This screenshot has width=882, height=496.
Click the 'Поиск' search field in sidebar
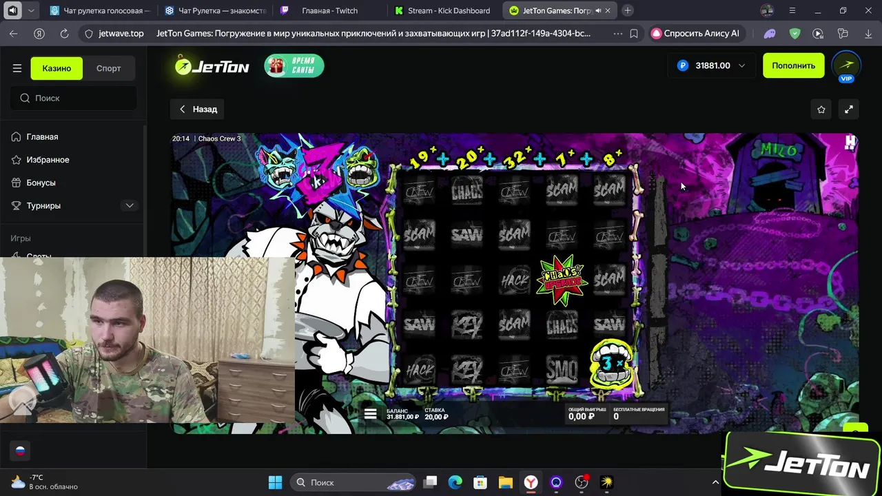point(73,98)
